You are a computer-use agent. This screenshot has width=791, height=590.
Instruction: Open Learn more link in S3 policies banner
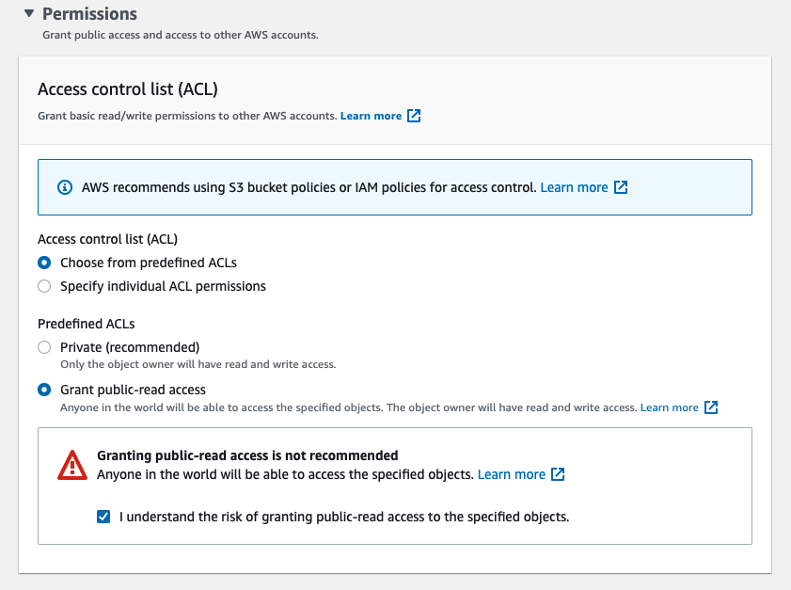coord(574,187)
